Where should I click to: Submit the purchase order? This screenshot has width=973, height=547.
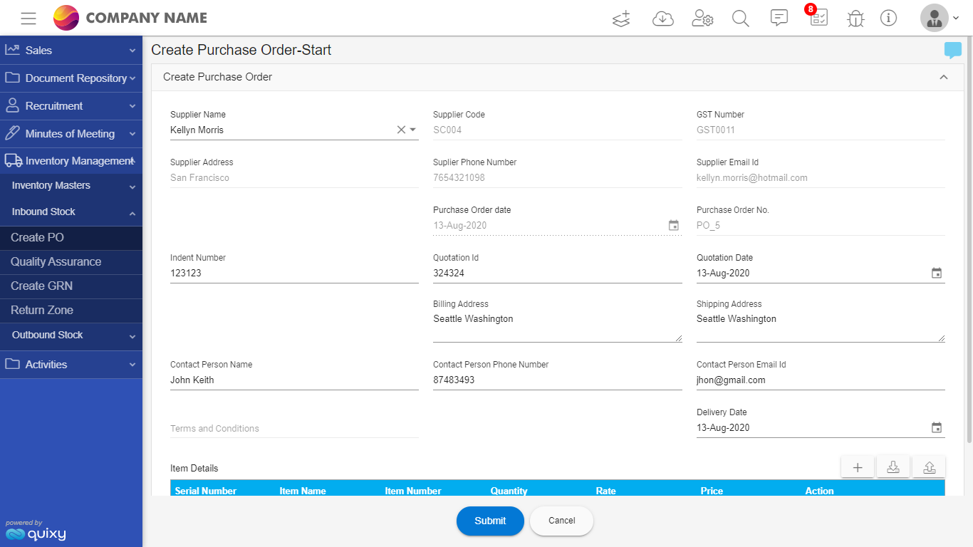point(490,521)
